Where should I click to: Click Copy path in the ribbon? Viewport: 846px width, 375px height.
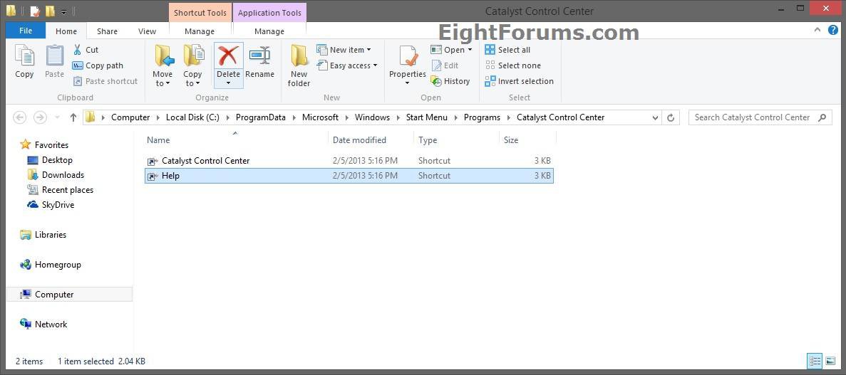tap(98, 65)
